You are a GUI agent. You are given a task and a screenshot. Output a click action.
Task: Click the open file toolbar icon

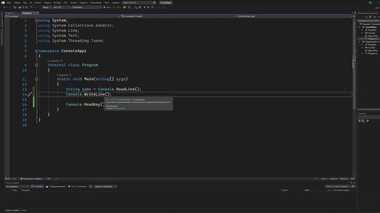[x=20, y=8]
